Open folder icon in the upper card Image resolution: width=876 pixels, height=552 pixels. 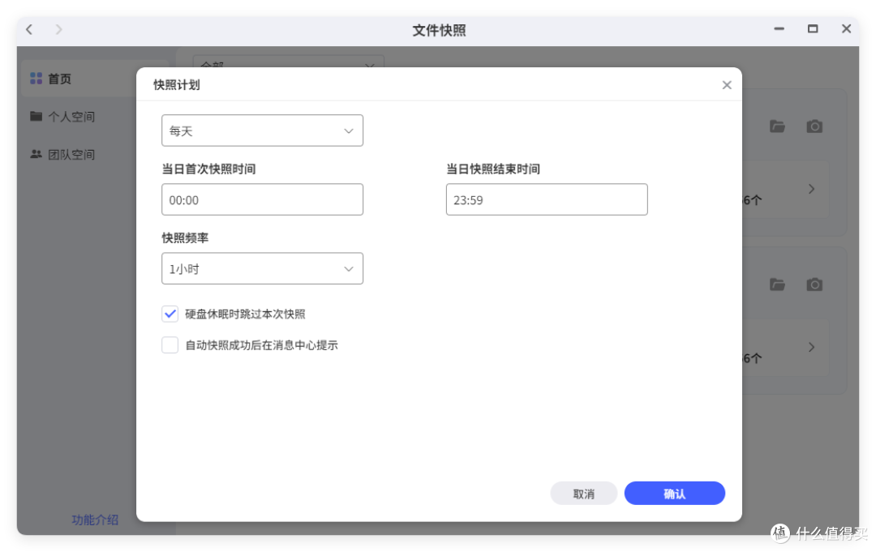tap(777, 126)
